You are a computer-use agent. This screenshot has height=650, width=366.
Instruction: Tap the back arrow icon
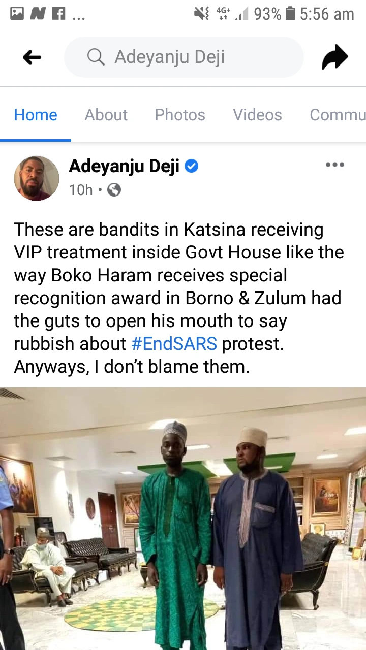point(32,57)
